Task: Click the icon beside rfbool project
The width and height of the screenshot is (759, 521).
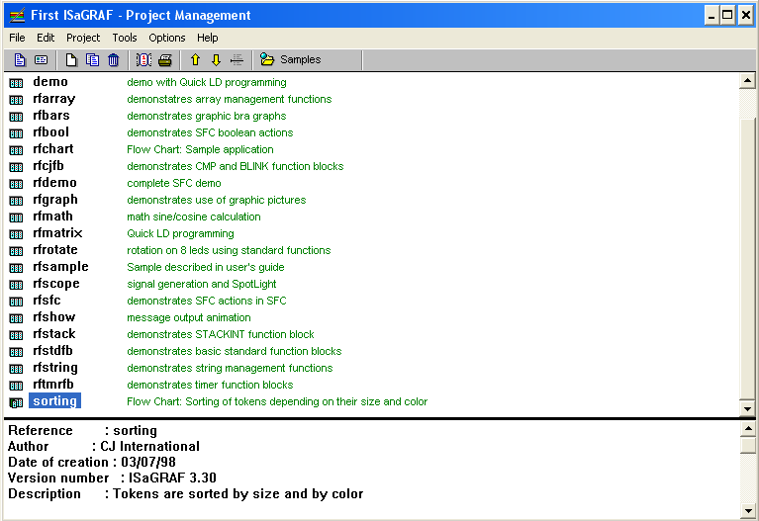Action: point(16,133)
